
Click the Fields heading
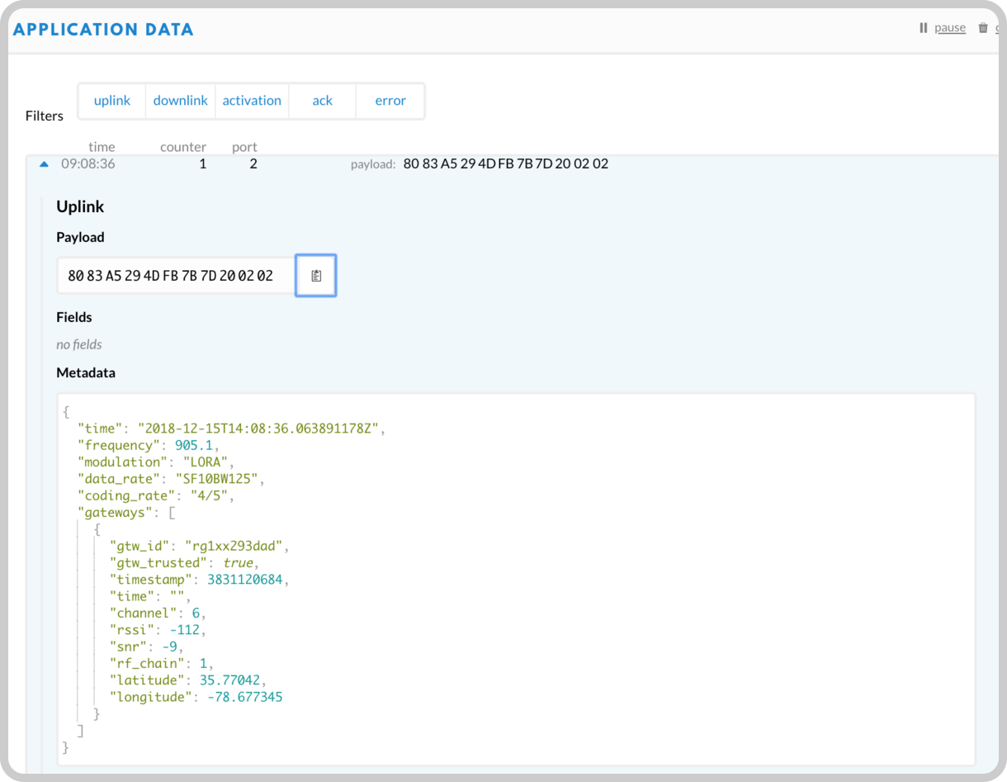click(74, 317)
